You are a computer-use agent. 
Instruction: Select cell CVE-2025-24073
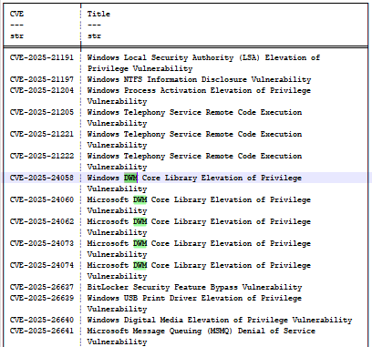pyautogui.click(x=42, y=243)
